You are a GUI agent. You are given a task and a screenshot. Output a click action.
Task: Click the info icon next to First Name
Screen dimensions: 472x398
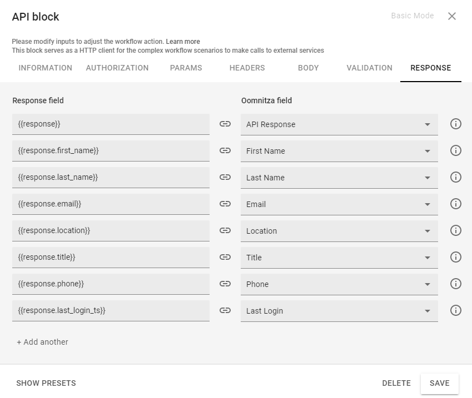(x=455, y=150)
